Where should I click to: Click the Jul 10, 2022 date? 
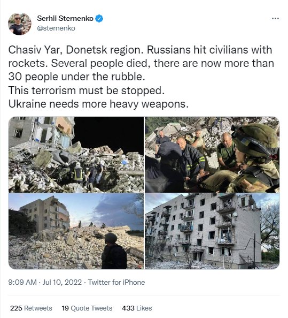point(62,282)
